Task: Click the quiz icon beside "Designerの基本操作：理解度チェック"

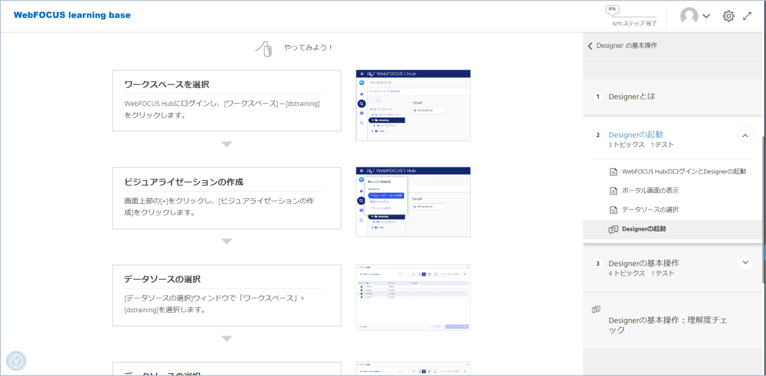Action: tap(596, 309)
